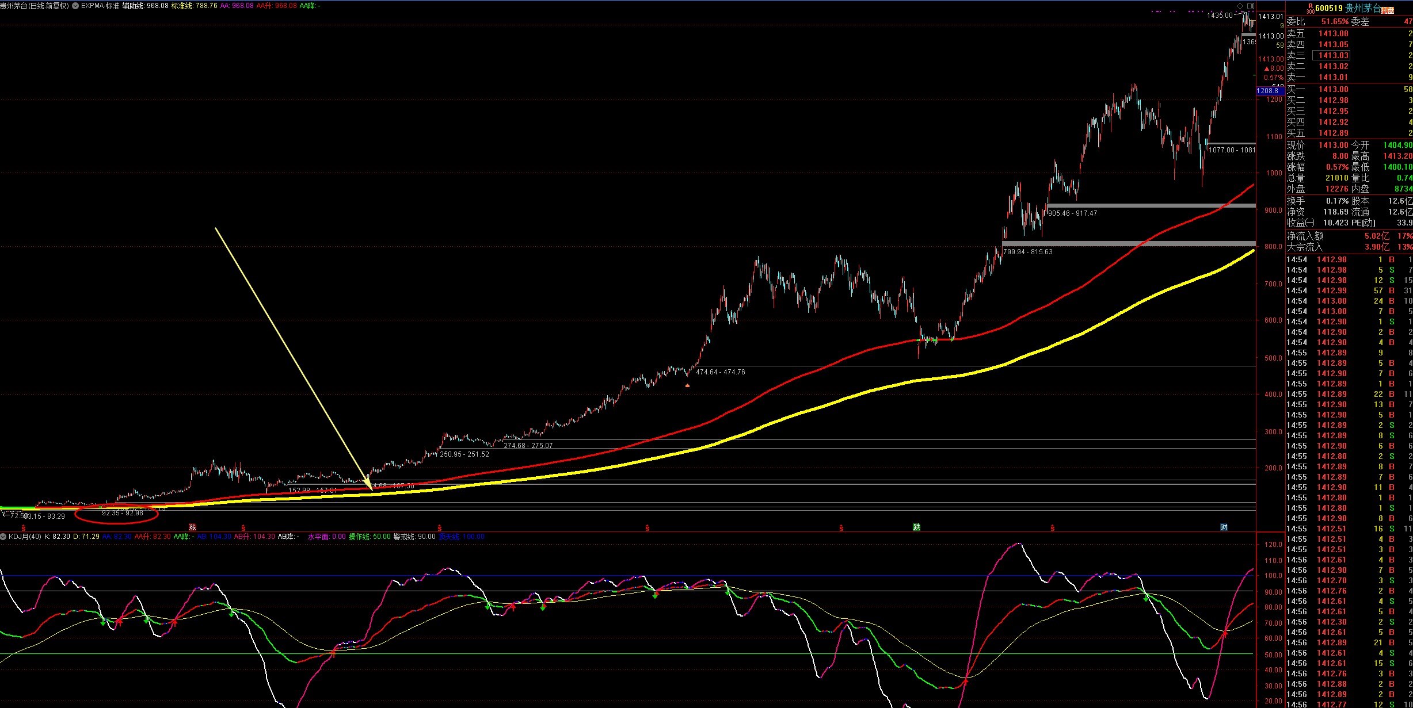Click the 1435.00 high price label
The height and width of the screenshot is (708, 1413).
tap(1220, 16)
